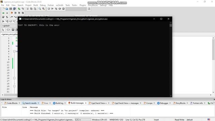This screenshot has height=121, width=215.
Task: Create a new file via toolbar icon
Action: (3, 9)
